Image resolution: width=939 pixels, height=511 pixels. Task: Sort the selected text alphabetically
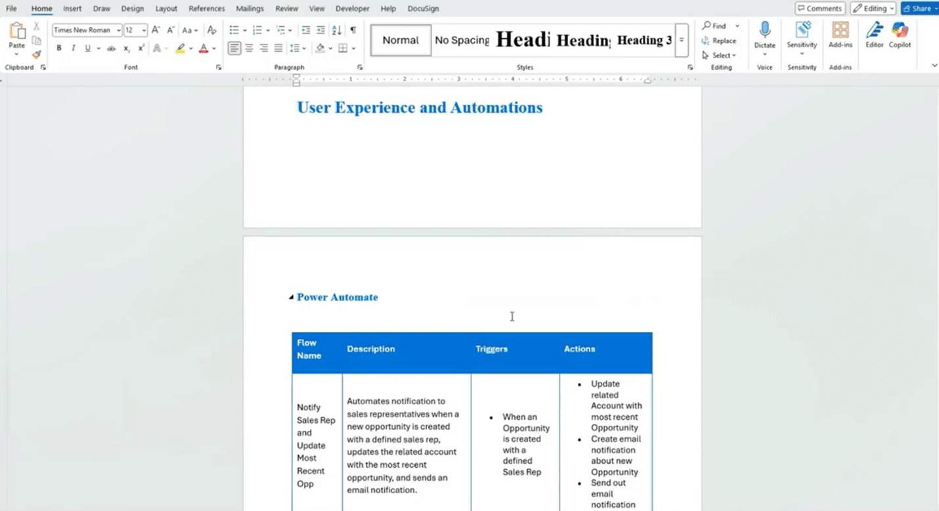click(337, 30)
